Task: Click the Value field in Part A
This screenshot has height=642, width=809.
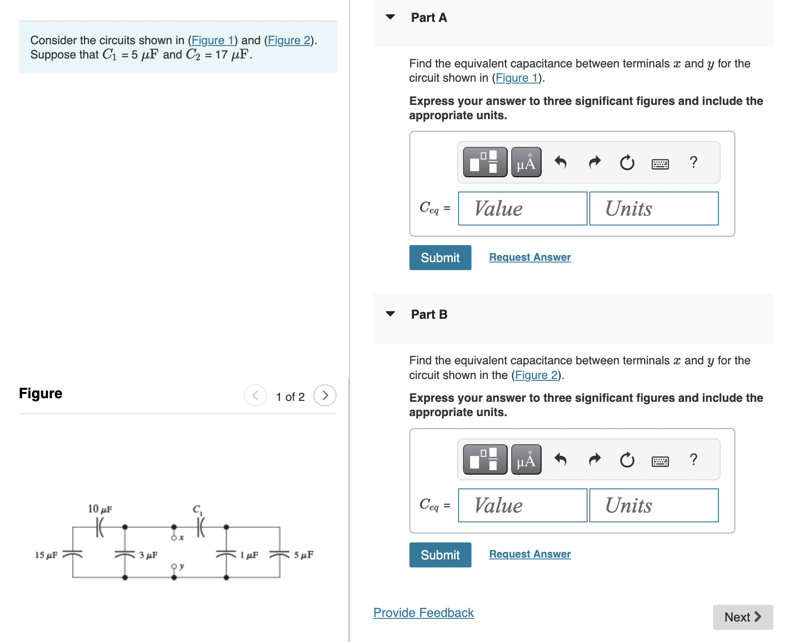Action: (x=522, y=208)
